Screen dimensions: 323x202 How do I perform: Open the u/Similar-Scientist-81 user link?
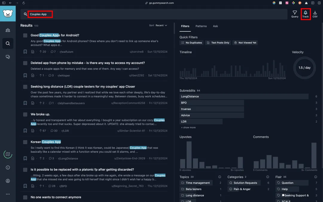tap(131, 131)
